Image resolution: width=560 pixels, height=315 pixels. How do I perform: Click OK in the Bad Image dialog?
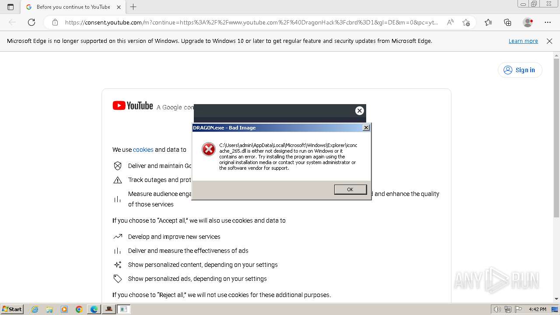(350, 189)
